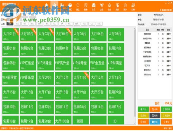Viewport: 173px width, 131px height.
Task: Filter tables by 10人 capacity
Action: [x=17, y=24]
